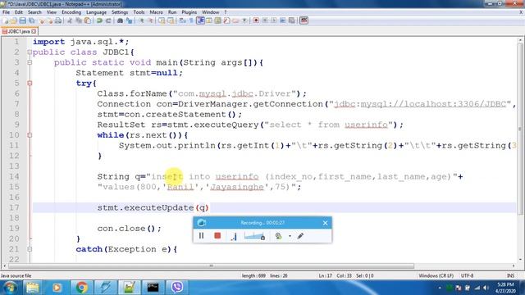Screen dimensions: 525x295
Task: Collapse the public class JDBC1 fold marker
Action: 30,52
